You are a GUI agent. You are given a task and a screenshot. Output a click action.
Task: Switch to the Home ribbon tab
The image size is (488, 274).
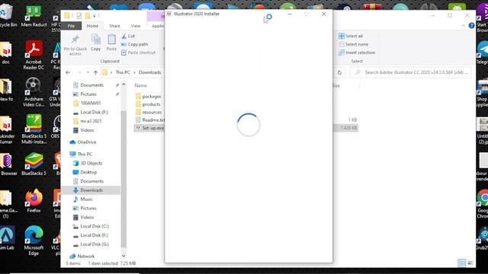92,26
